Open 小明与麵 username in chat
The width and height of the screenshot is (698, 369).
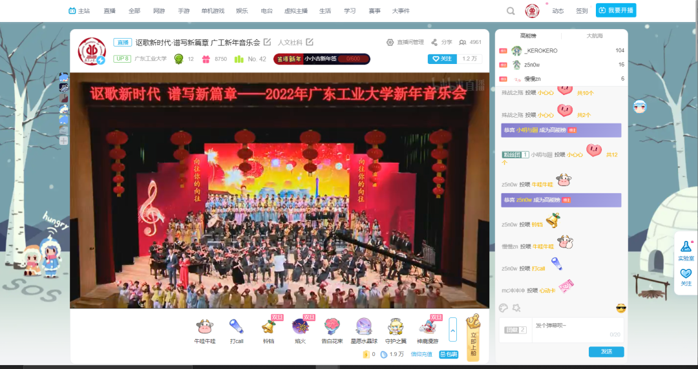coord(542,155)
